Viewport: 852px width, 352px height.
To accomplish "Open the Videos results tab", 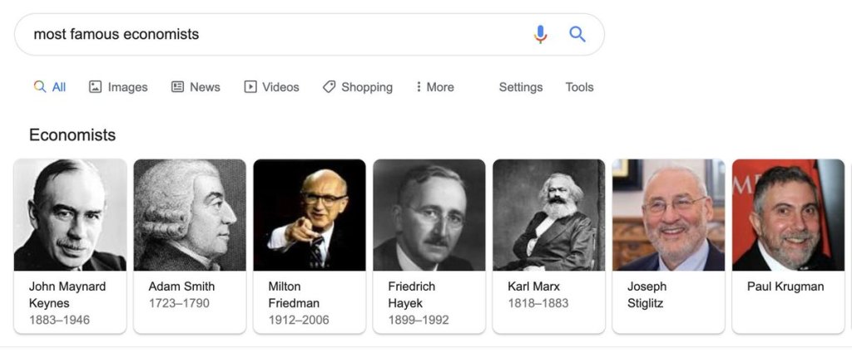I will (271, 87).
